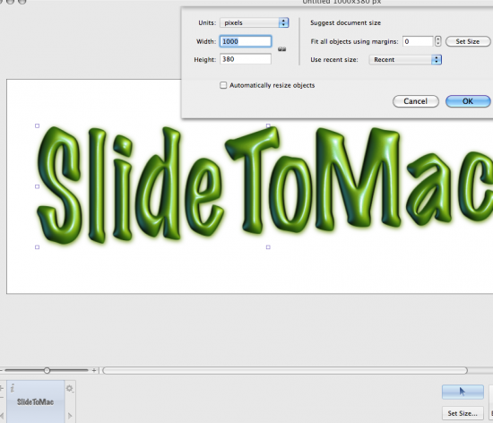The height and width of the screenshot is (423, 493).
Task: Click the "Suggest document size" label
Action: [x=345, y=23]
